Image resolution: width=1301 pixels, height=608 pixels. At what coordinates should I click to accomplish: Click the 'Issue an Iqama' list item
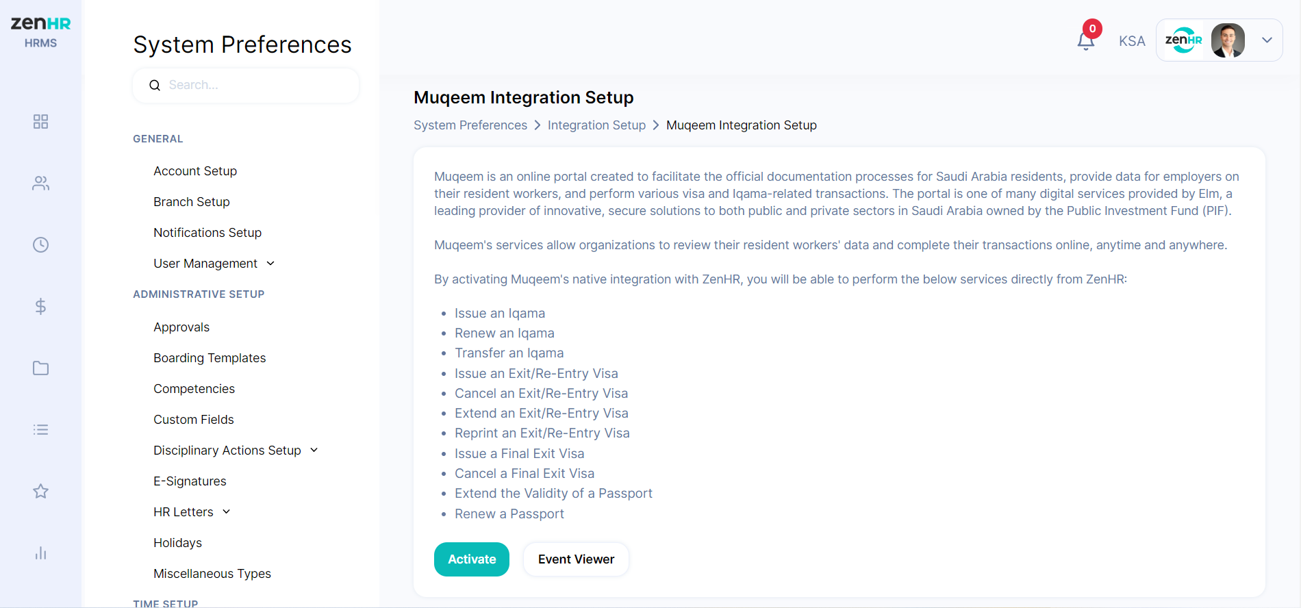pyautogui.click(x=500, y=314)
